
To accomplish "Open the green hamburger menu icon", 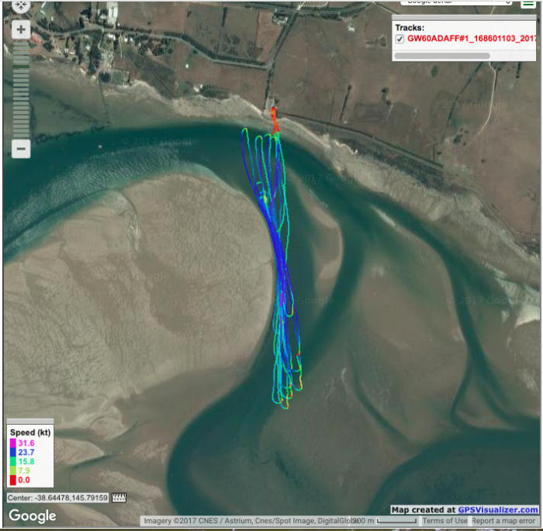I will (528, 3).
